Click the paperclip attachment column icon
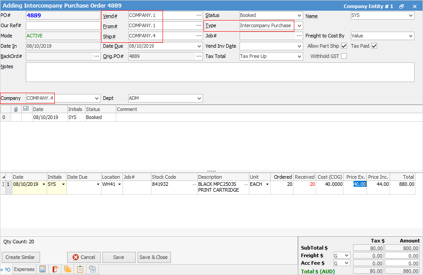 point(16,109)
